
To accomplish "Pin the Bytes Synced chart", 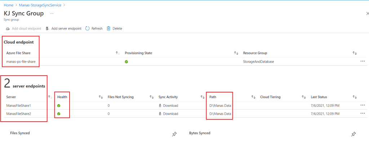I will coord(353,134).
